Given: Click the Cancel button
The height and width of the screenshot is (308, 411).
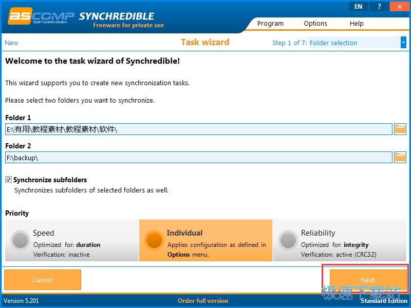Looking at the screenshot, I should pos(43,280).
